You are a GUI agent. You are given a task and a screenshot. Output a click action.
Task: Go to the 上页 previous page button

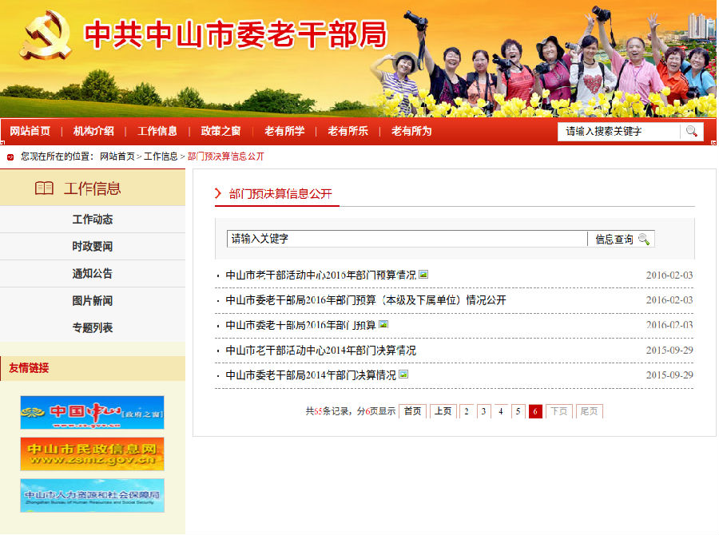click(x=443, y=411)
